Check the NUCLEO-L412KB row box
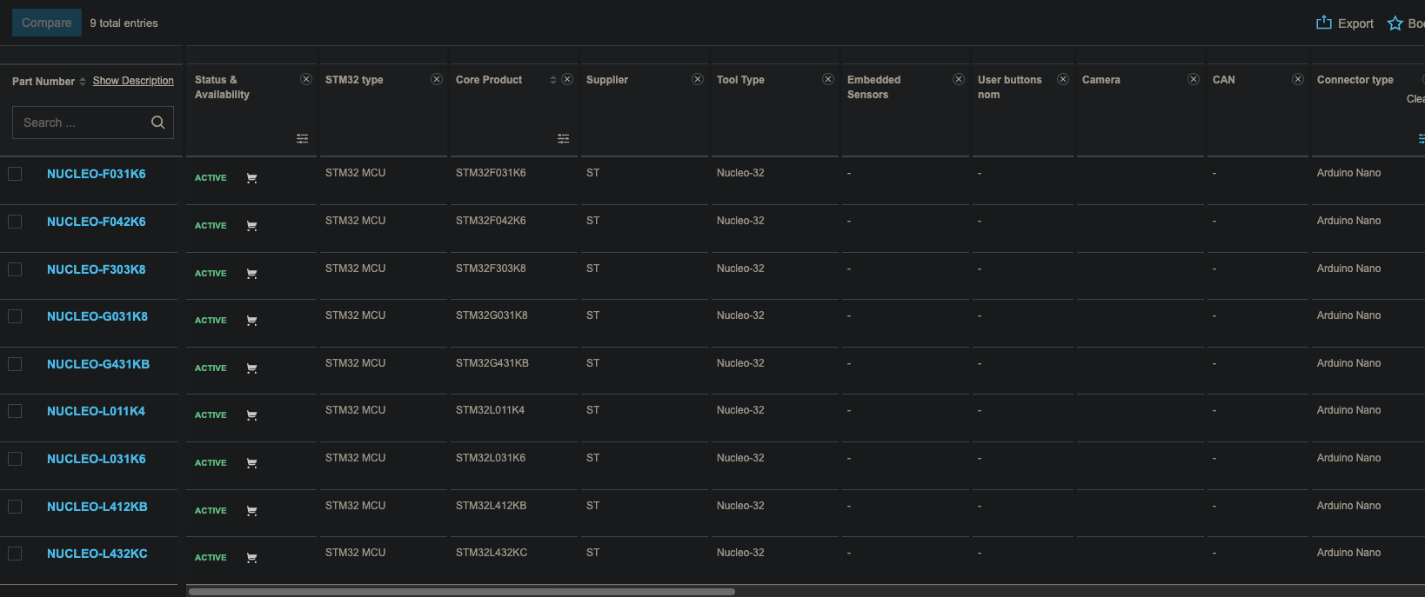Image resolution: width=1425 pixels, height=597 pixels. pyautogui.click(x=15, y=506)
